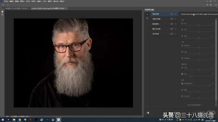The height and width of the screenshot is (122, 218).
Task: Click the back arrow in options bar
Action: click(x=3, y=5)
